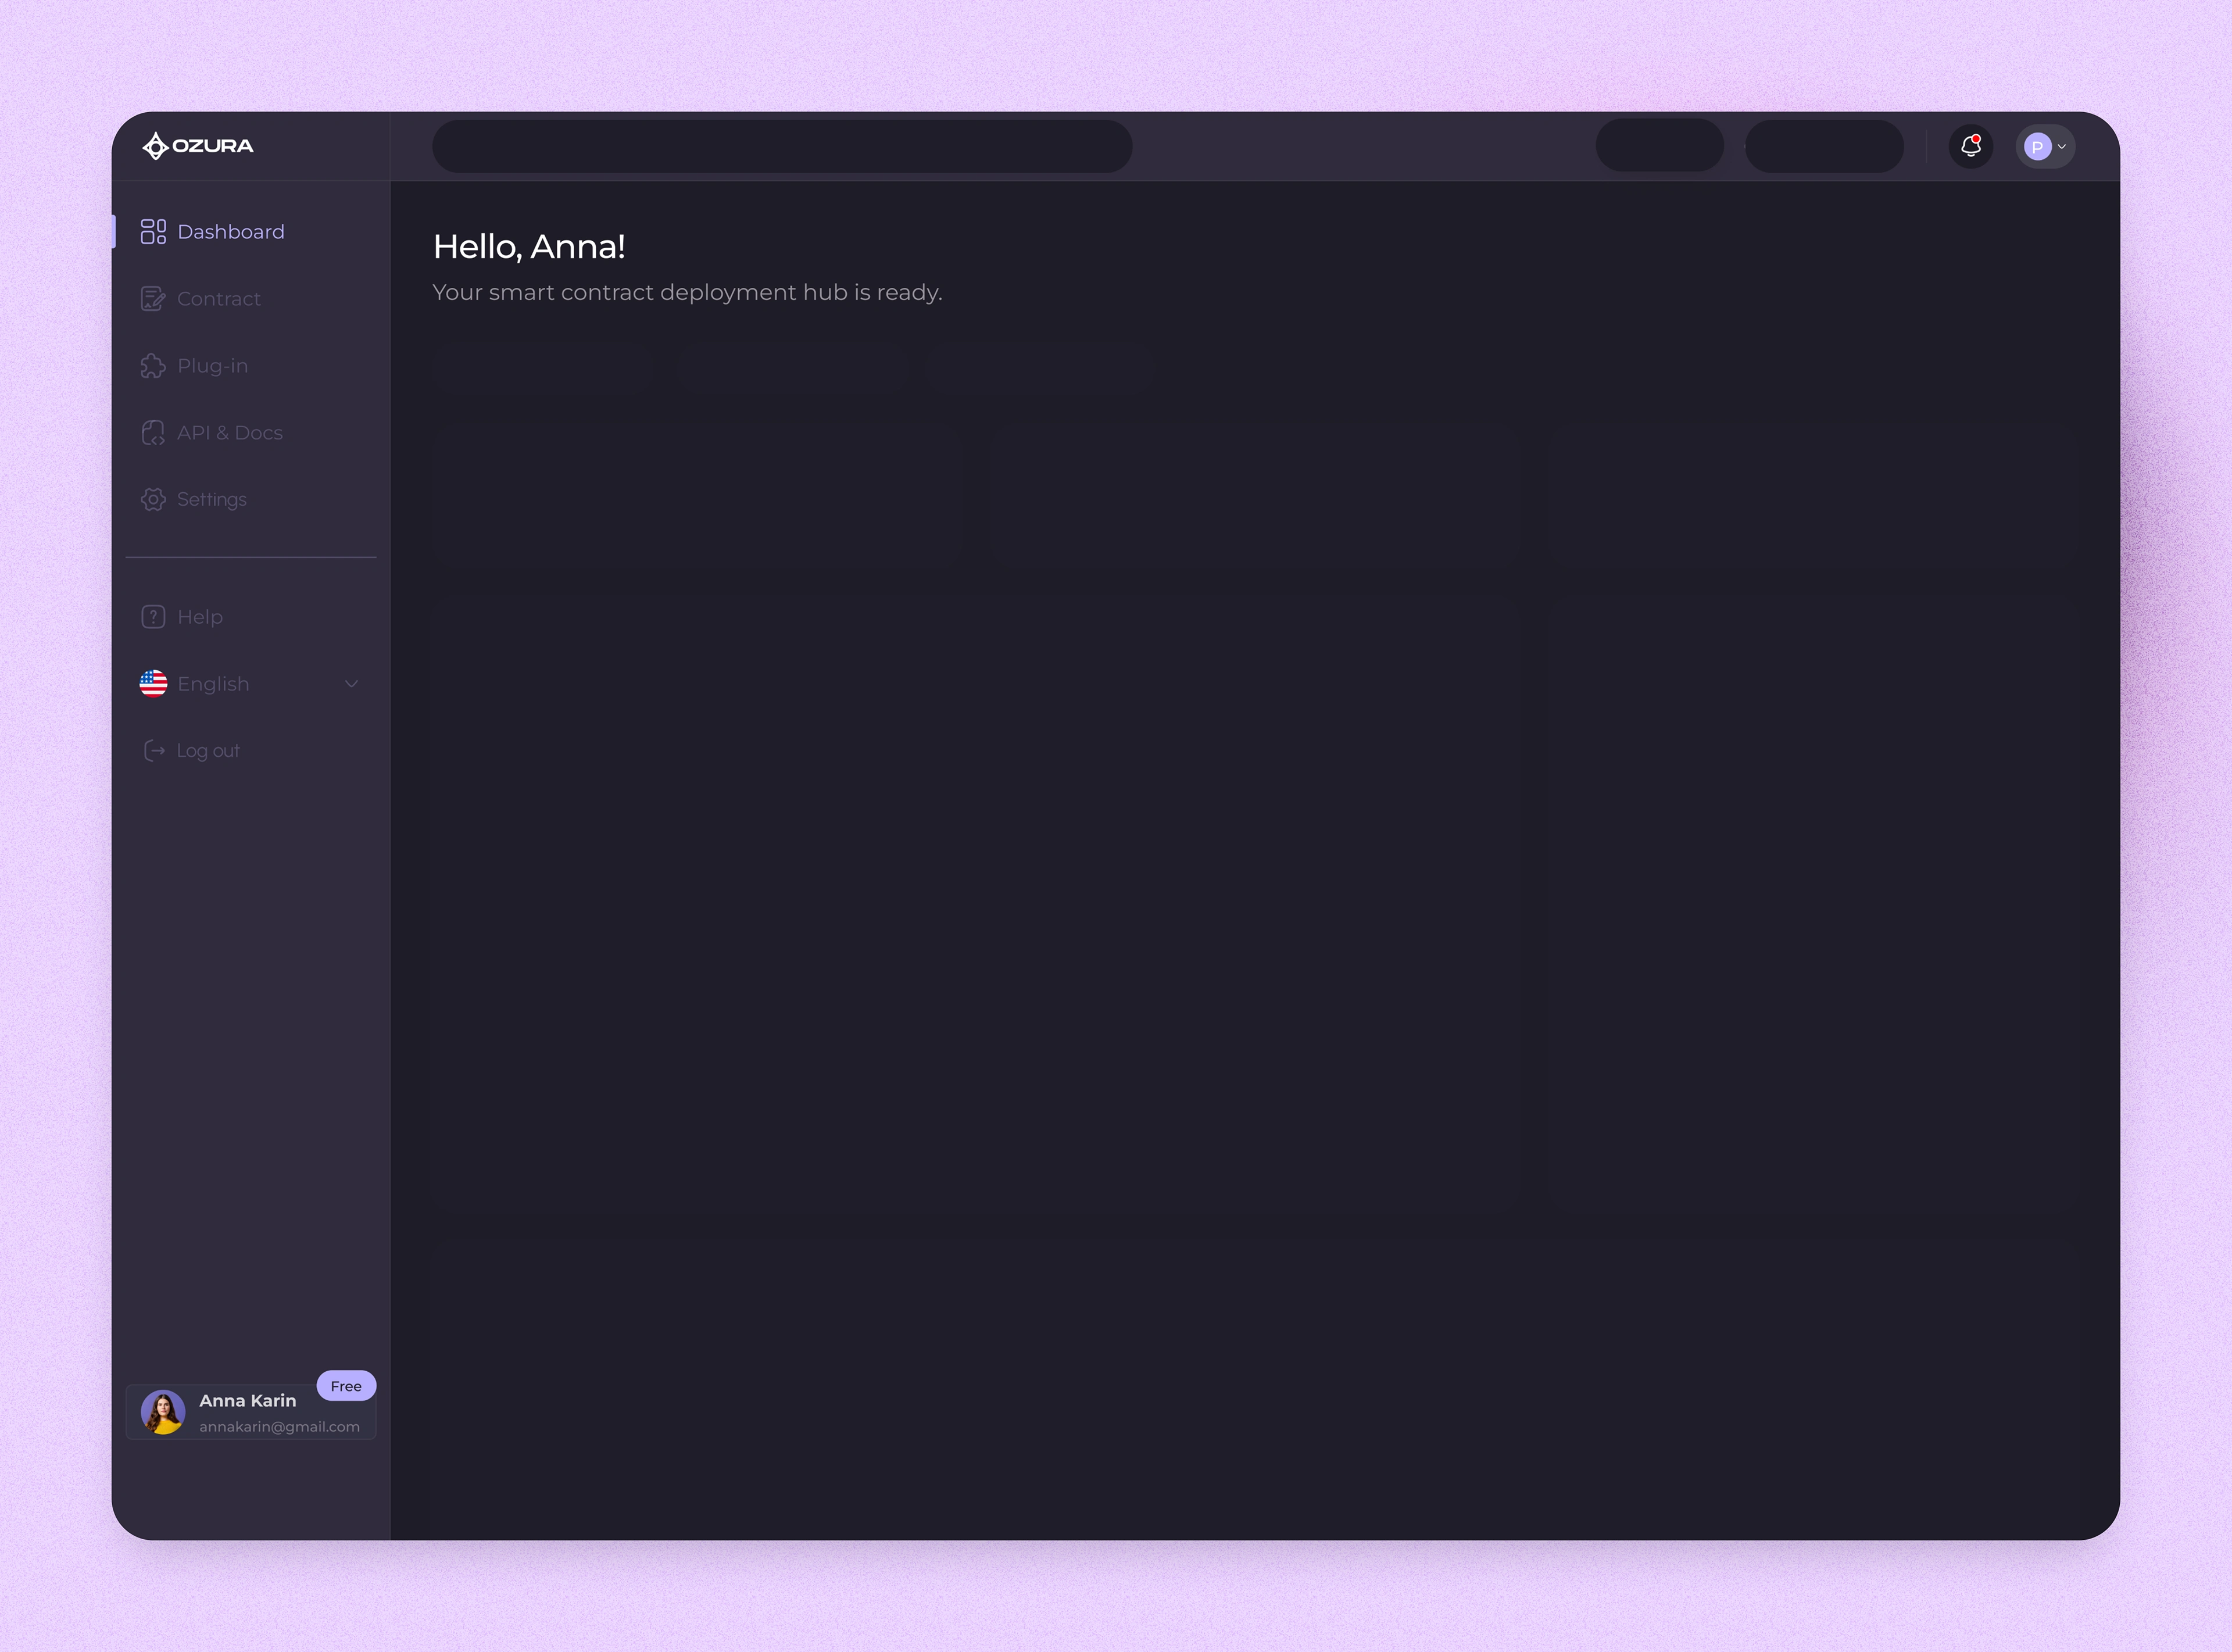
Task: Click the Free plan badge
Action: point(346,1386)
